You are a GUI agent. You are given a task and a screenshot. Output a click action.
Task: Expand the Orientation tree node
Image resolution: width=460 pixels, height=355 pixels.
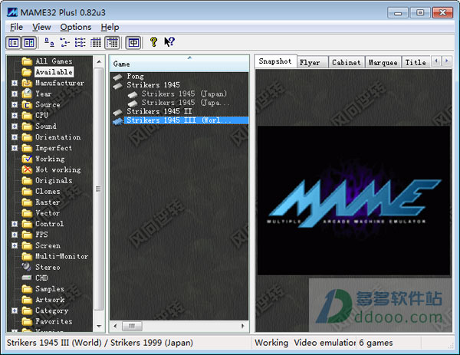(15, 137)
